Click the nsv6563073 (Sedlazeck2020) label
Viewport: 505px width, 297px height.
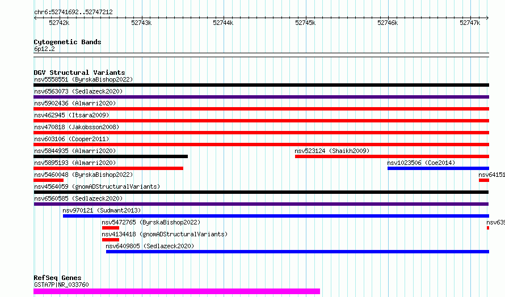78,91
